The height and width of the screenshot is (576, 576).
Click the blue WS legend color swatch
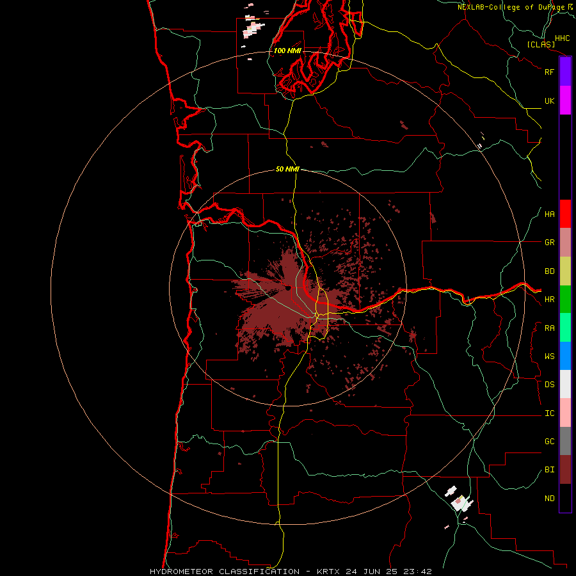[x=565, y=356]
